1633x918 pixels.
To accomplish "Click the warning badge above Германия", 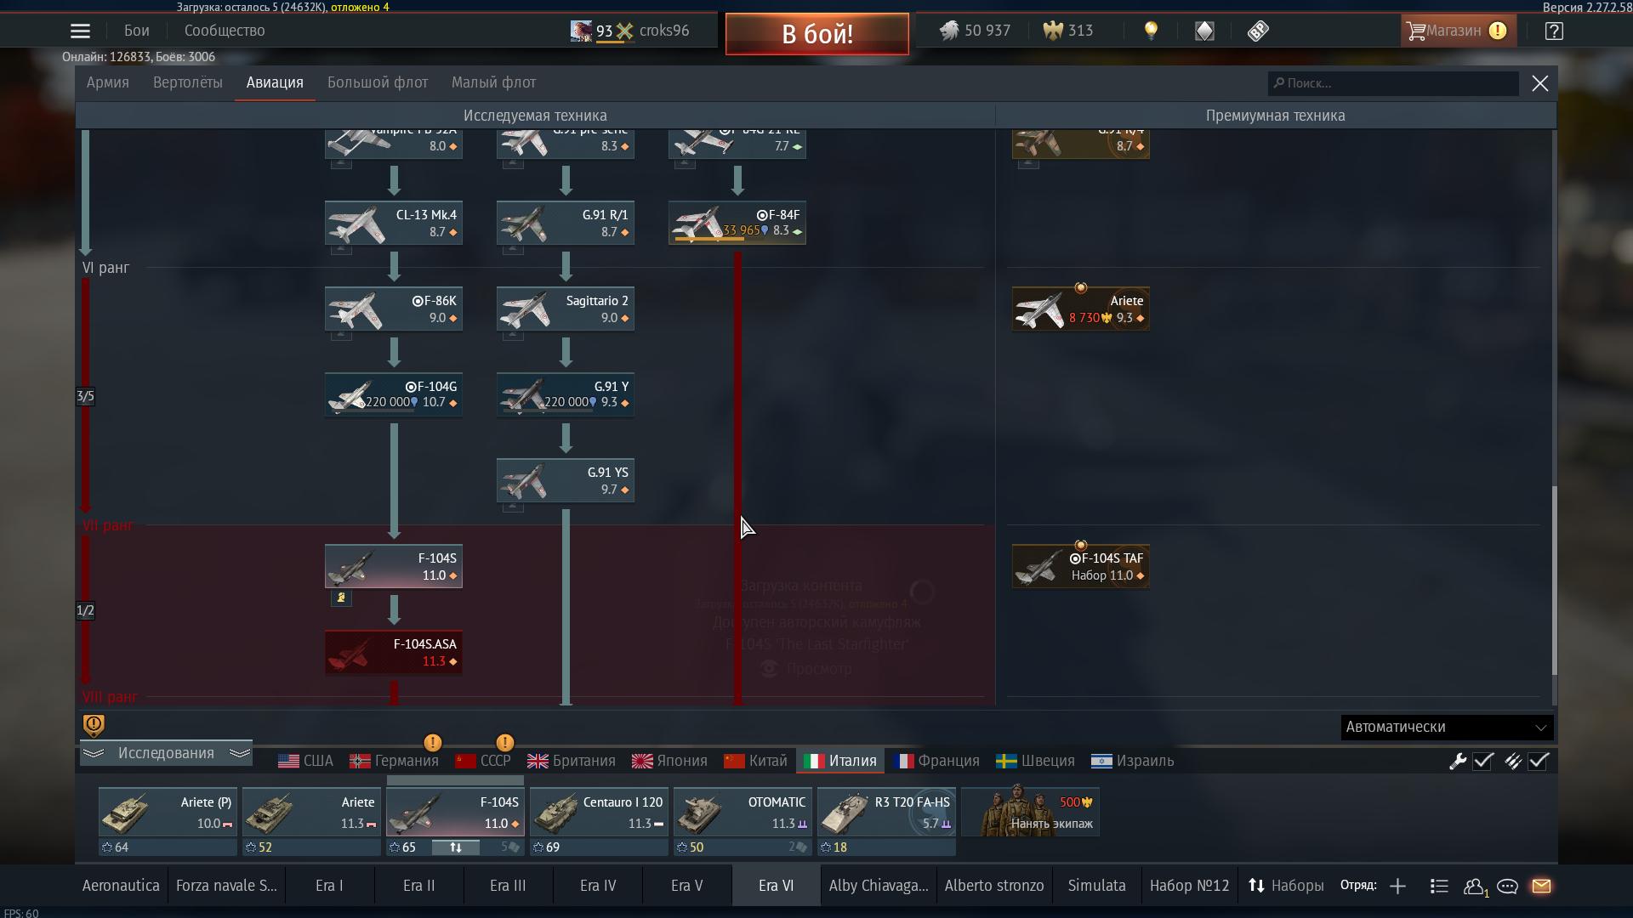I will click(432, 743).
